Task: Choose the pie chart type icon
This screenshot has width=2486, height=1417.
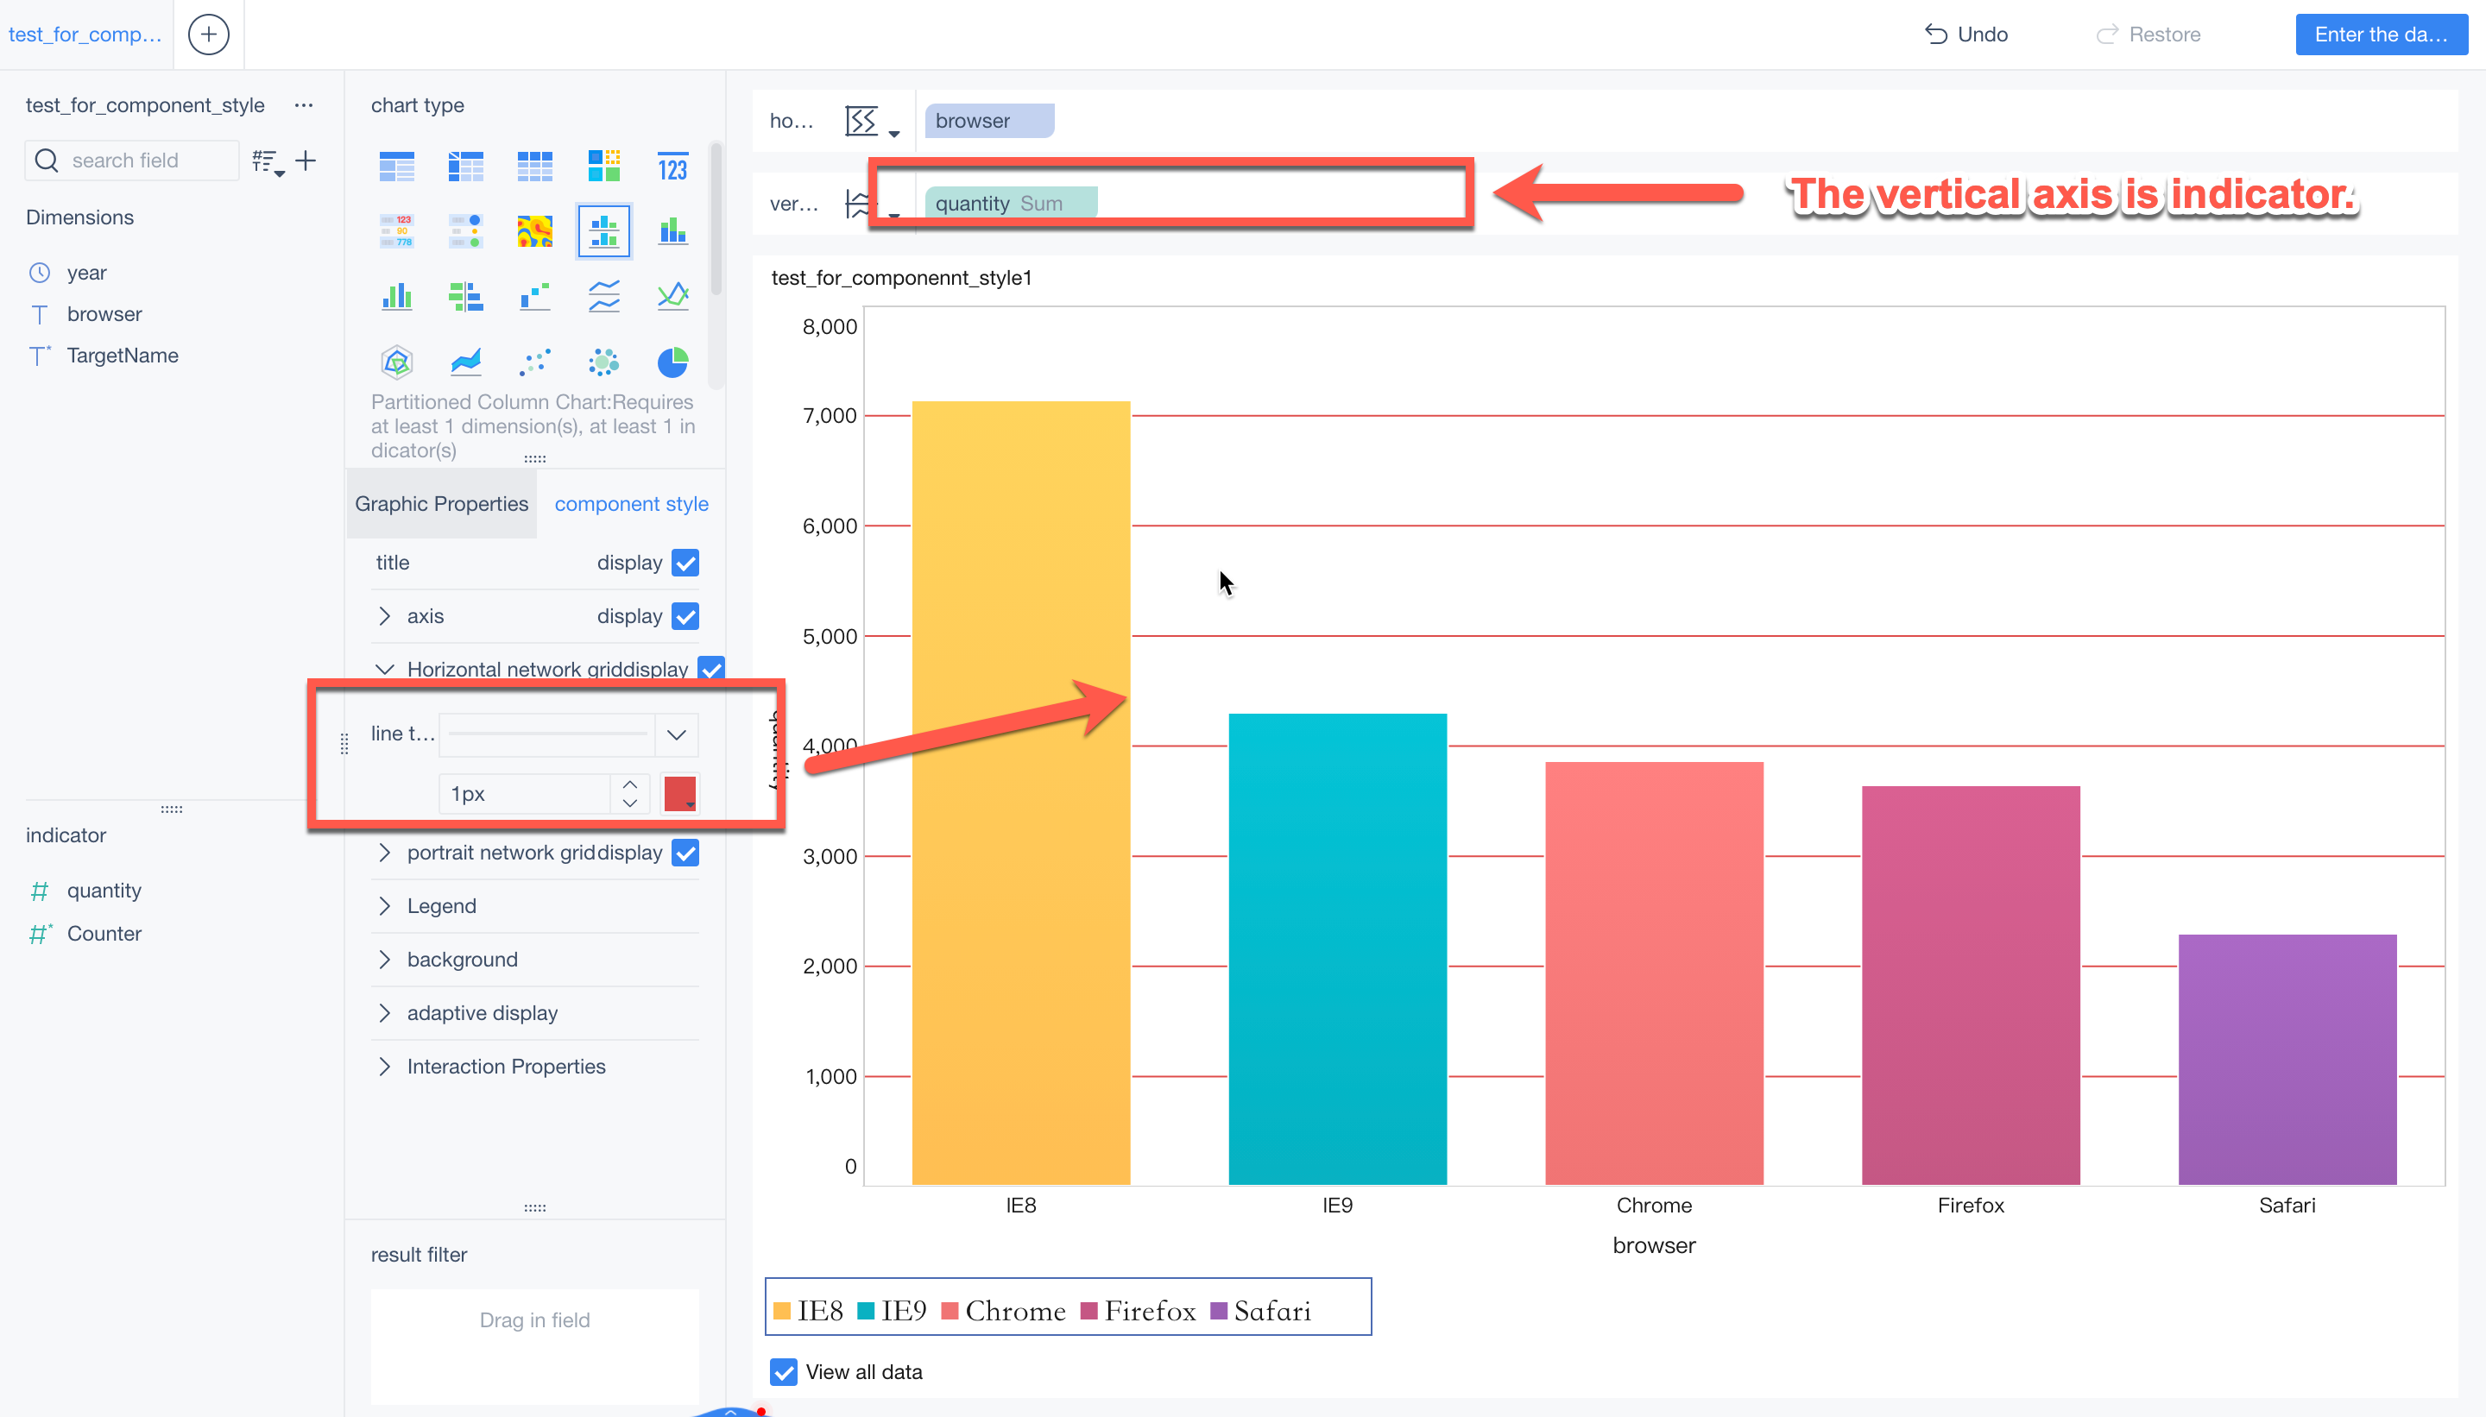Action: (x=672, y=362)
